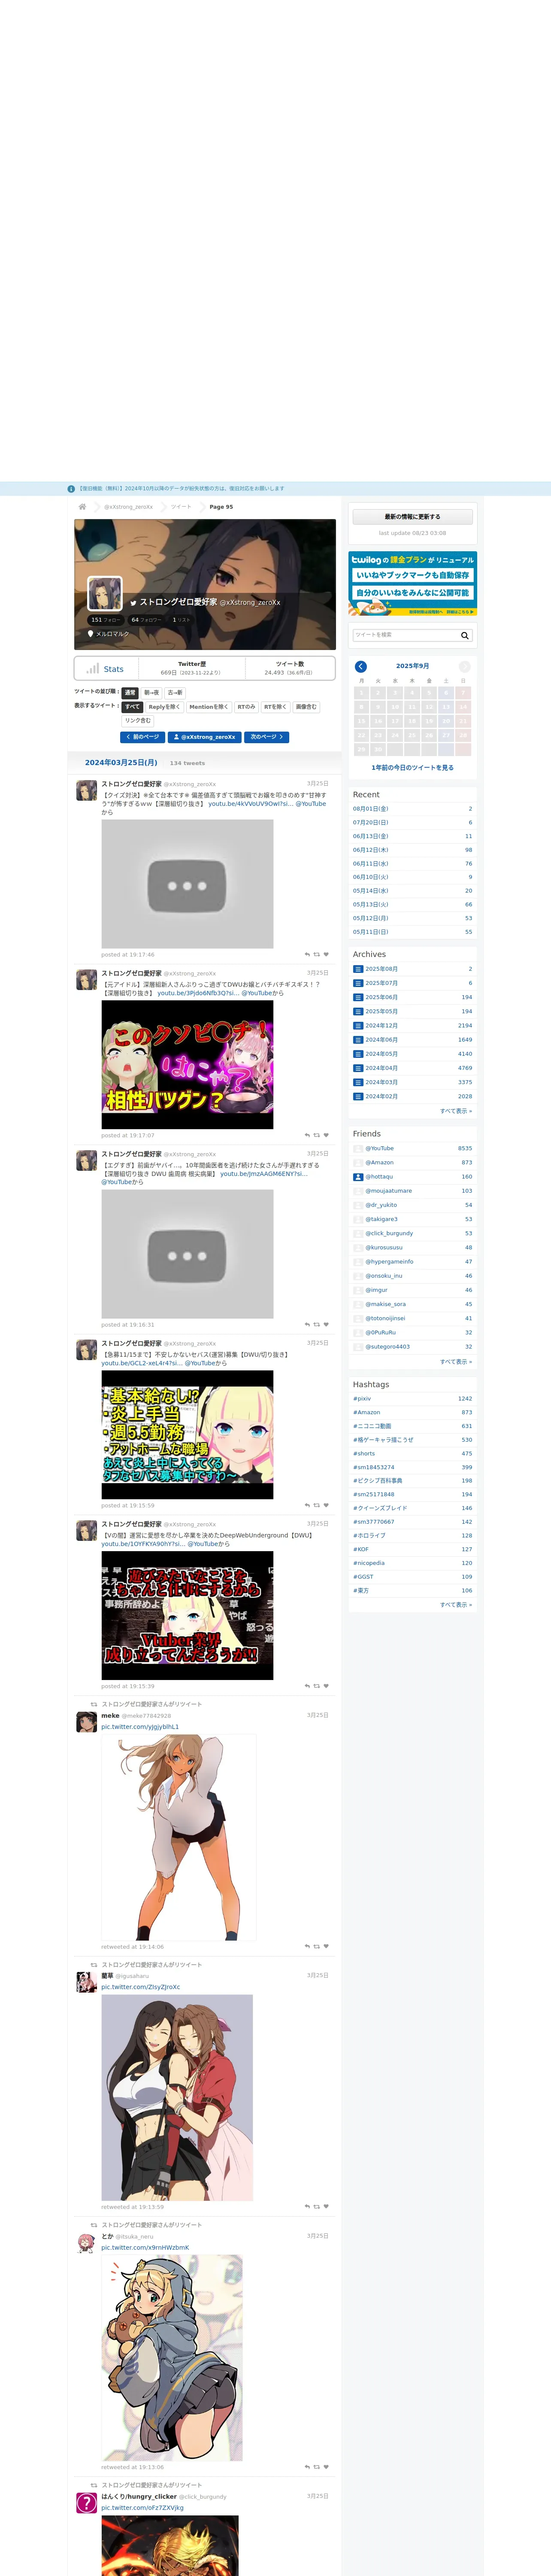Viewport: 551px width, 2576px height.
Task: Open list icon for 2024年05月 archive
Action: tap(358, 1054)
